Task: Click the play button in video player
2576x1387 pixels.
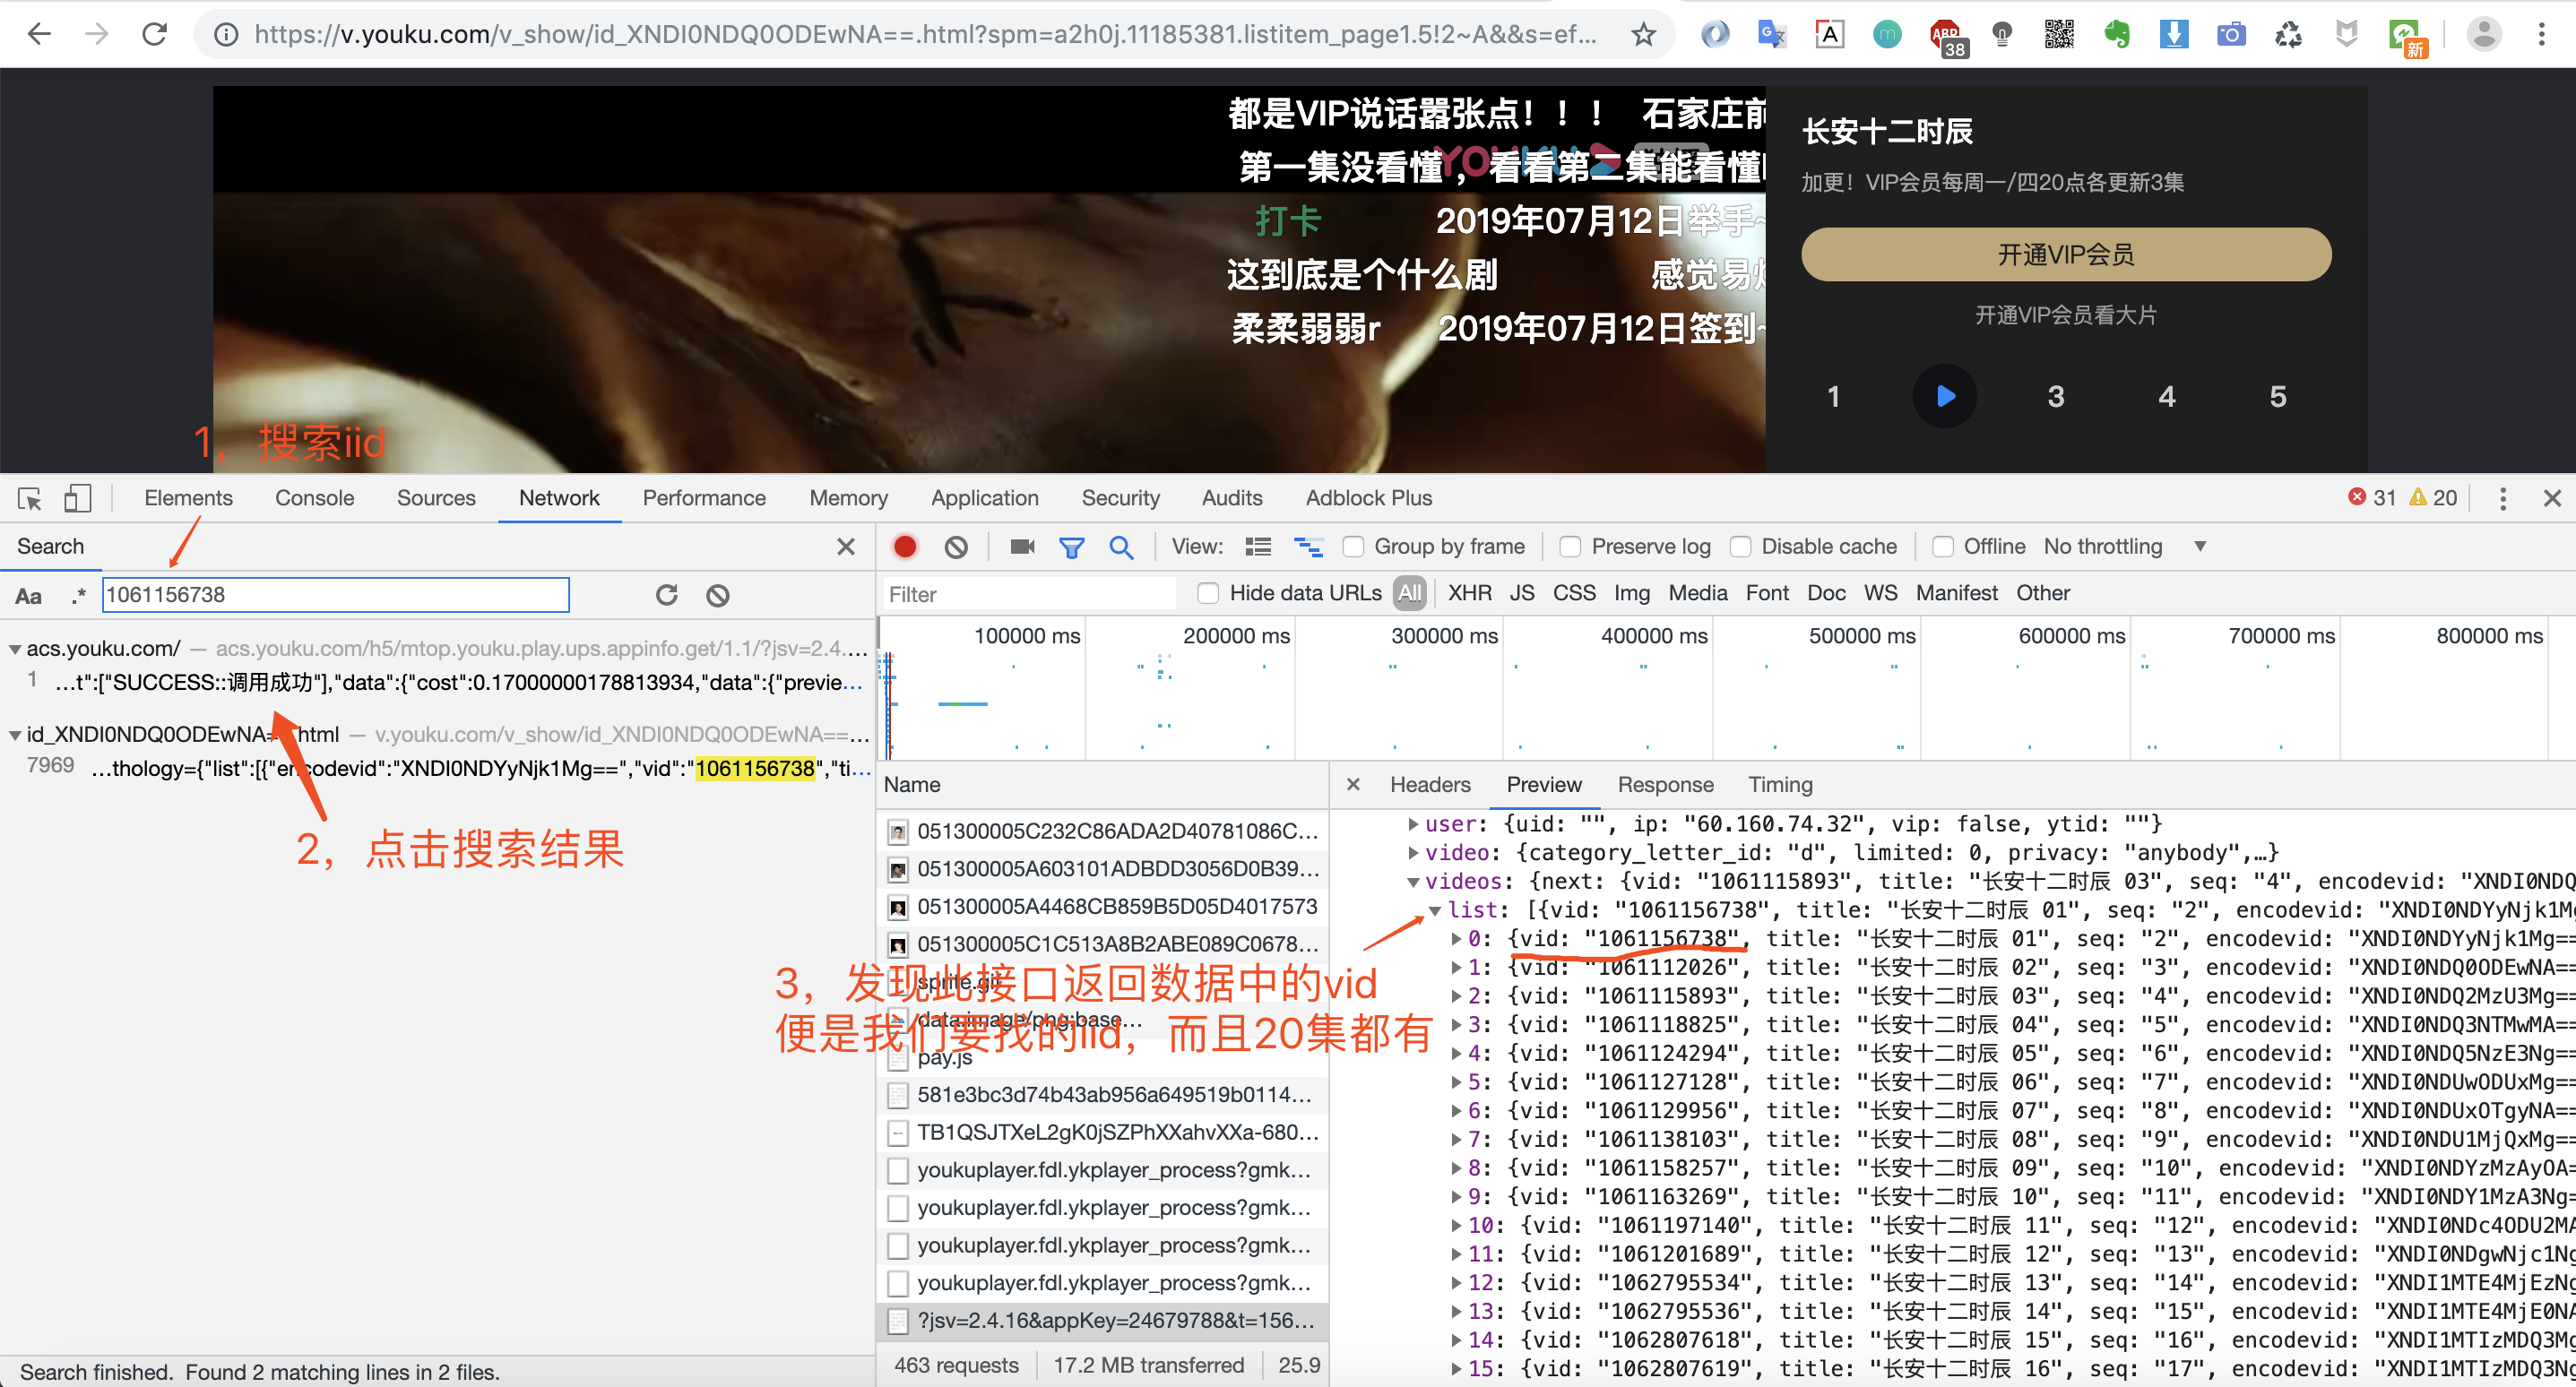Action: [1946, 396]
